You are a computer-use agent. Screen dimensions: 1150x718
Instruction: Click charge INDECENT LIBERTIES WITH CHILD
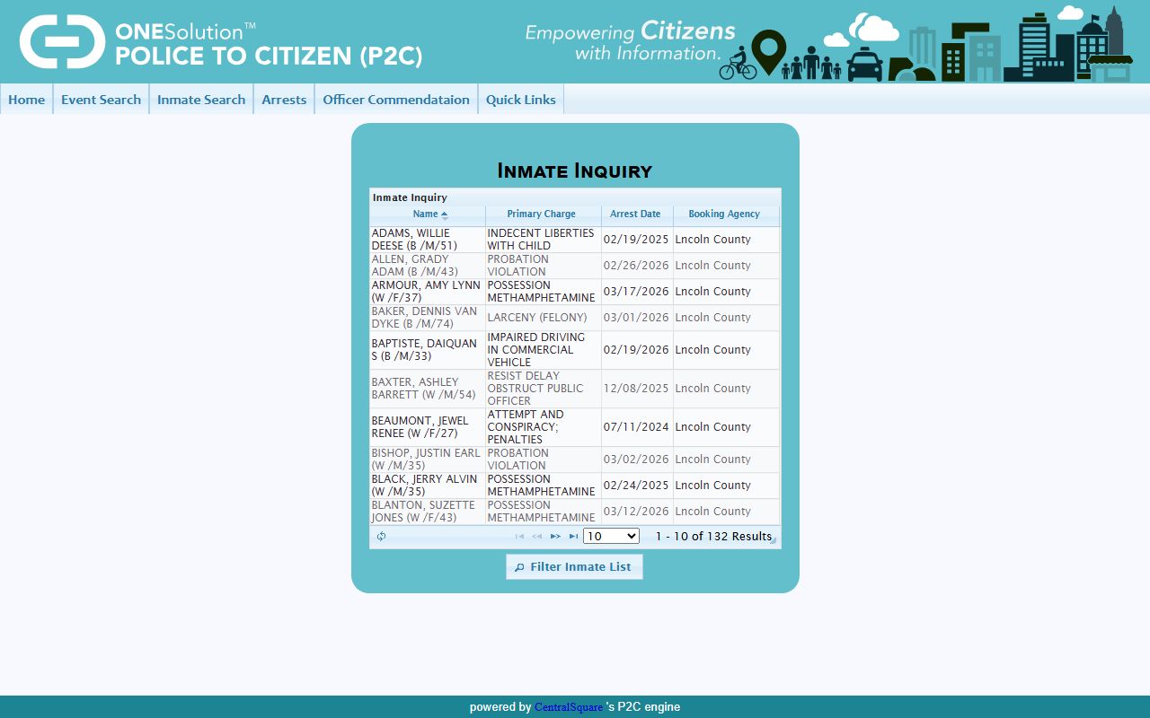[x=542, y=240]
